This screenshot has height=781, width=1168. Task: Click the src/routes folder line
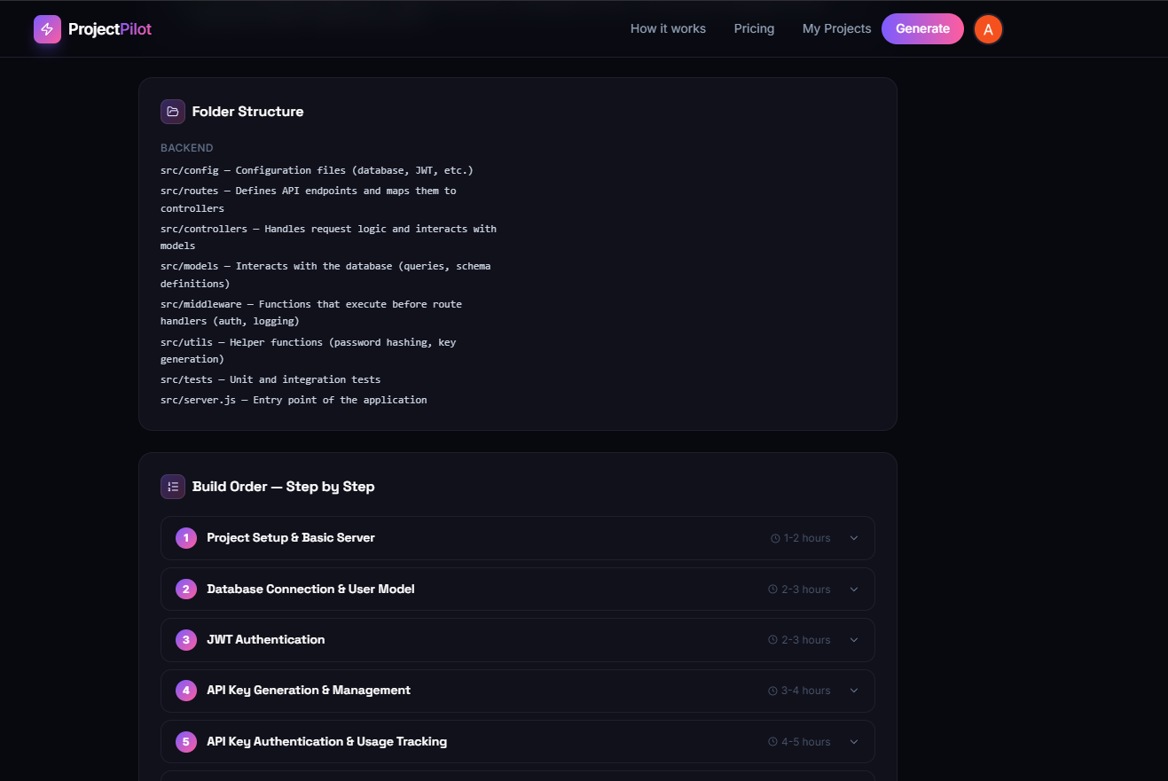pyautogui.click(x=309, y=199)
